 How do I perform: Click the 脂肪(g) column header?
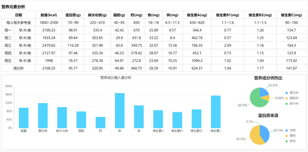point(119,15)
